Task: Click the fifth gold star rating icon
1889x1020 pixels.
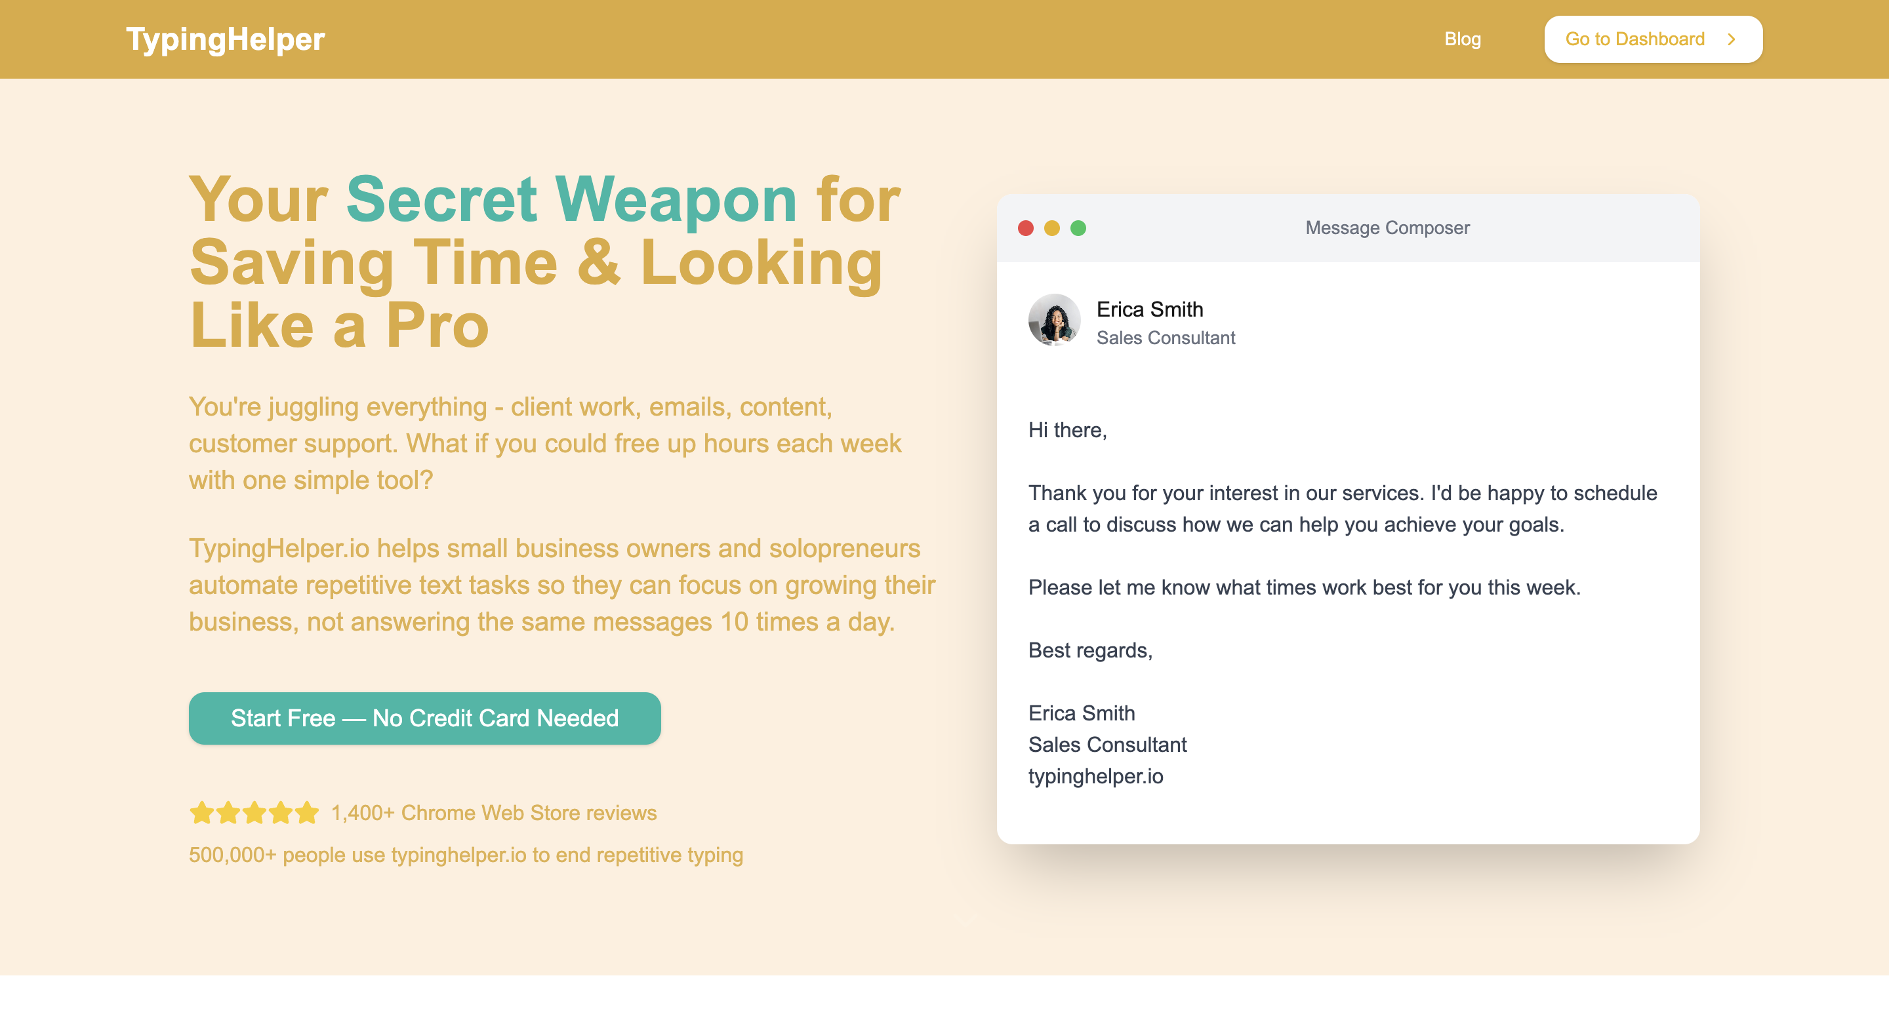Action: (x=307, y=813)
